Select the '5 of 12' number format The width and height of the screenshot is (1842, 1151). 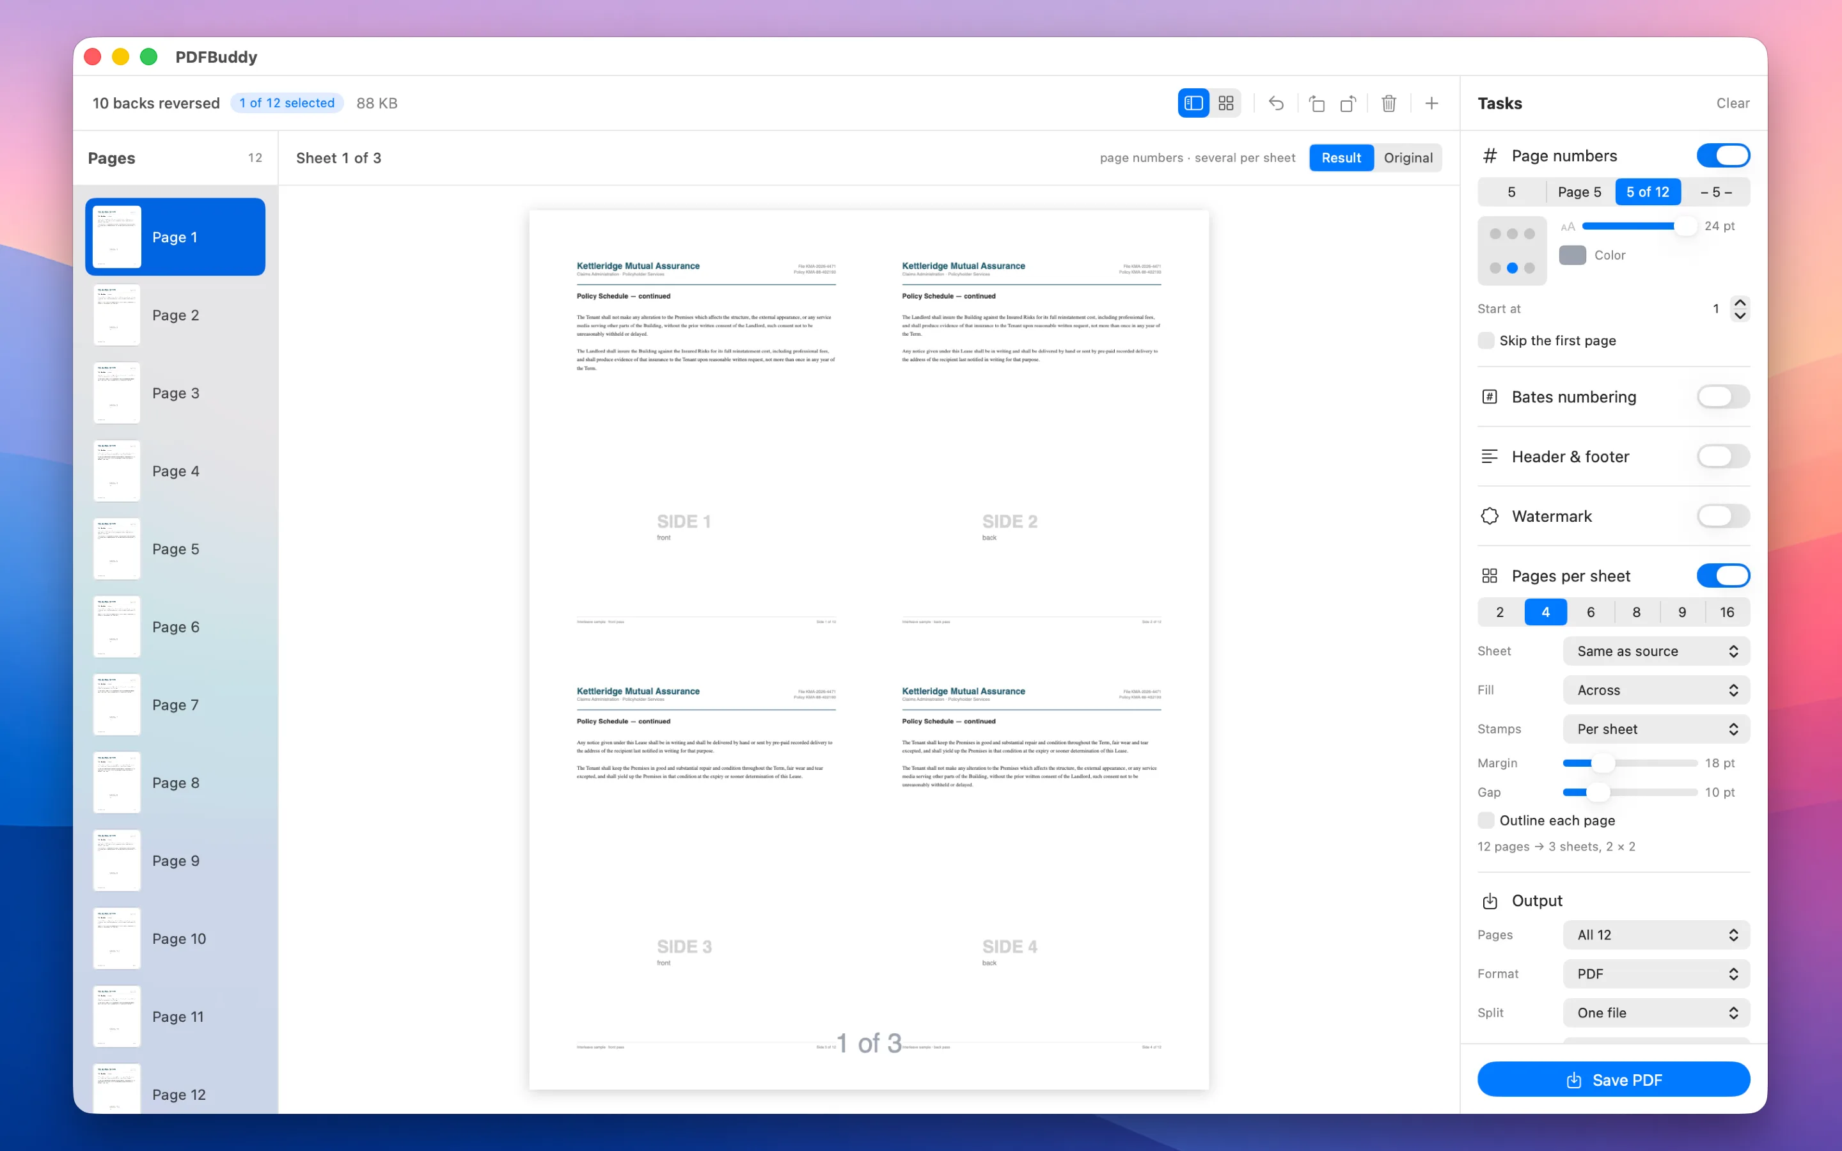[1648, 192]
